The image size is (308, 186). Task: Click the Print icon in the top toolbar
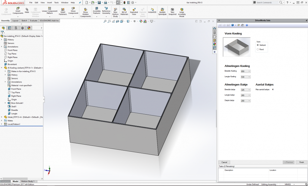coord(106,2)
